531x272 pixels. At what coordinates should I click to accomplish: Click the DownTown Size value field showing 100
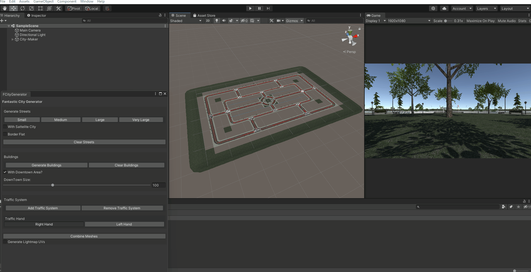point(158,185)
